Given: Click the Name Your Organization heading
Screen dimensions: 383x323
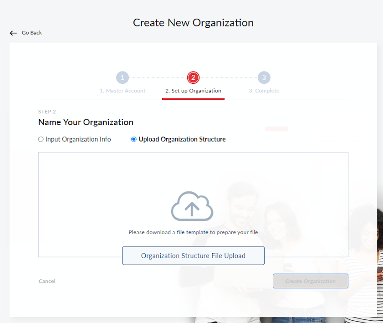Looking at the screenshot, I should pos(86,122).
